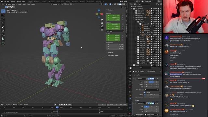The height and width of the screenshot is (117, 208).
Task: Toggle visibility eye for ARM_UNIT collection
Action: click(x=156, y=19)
